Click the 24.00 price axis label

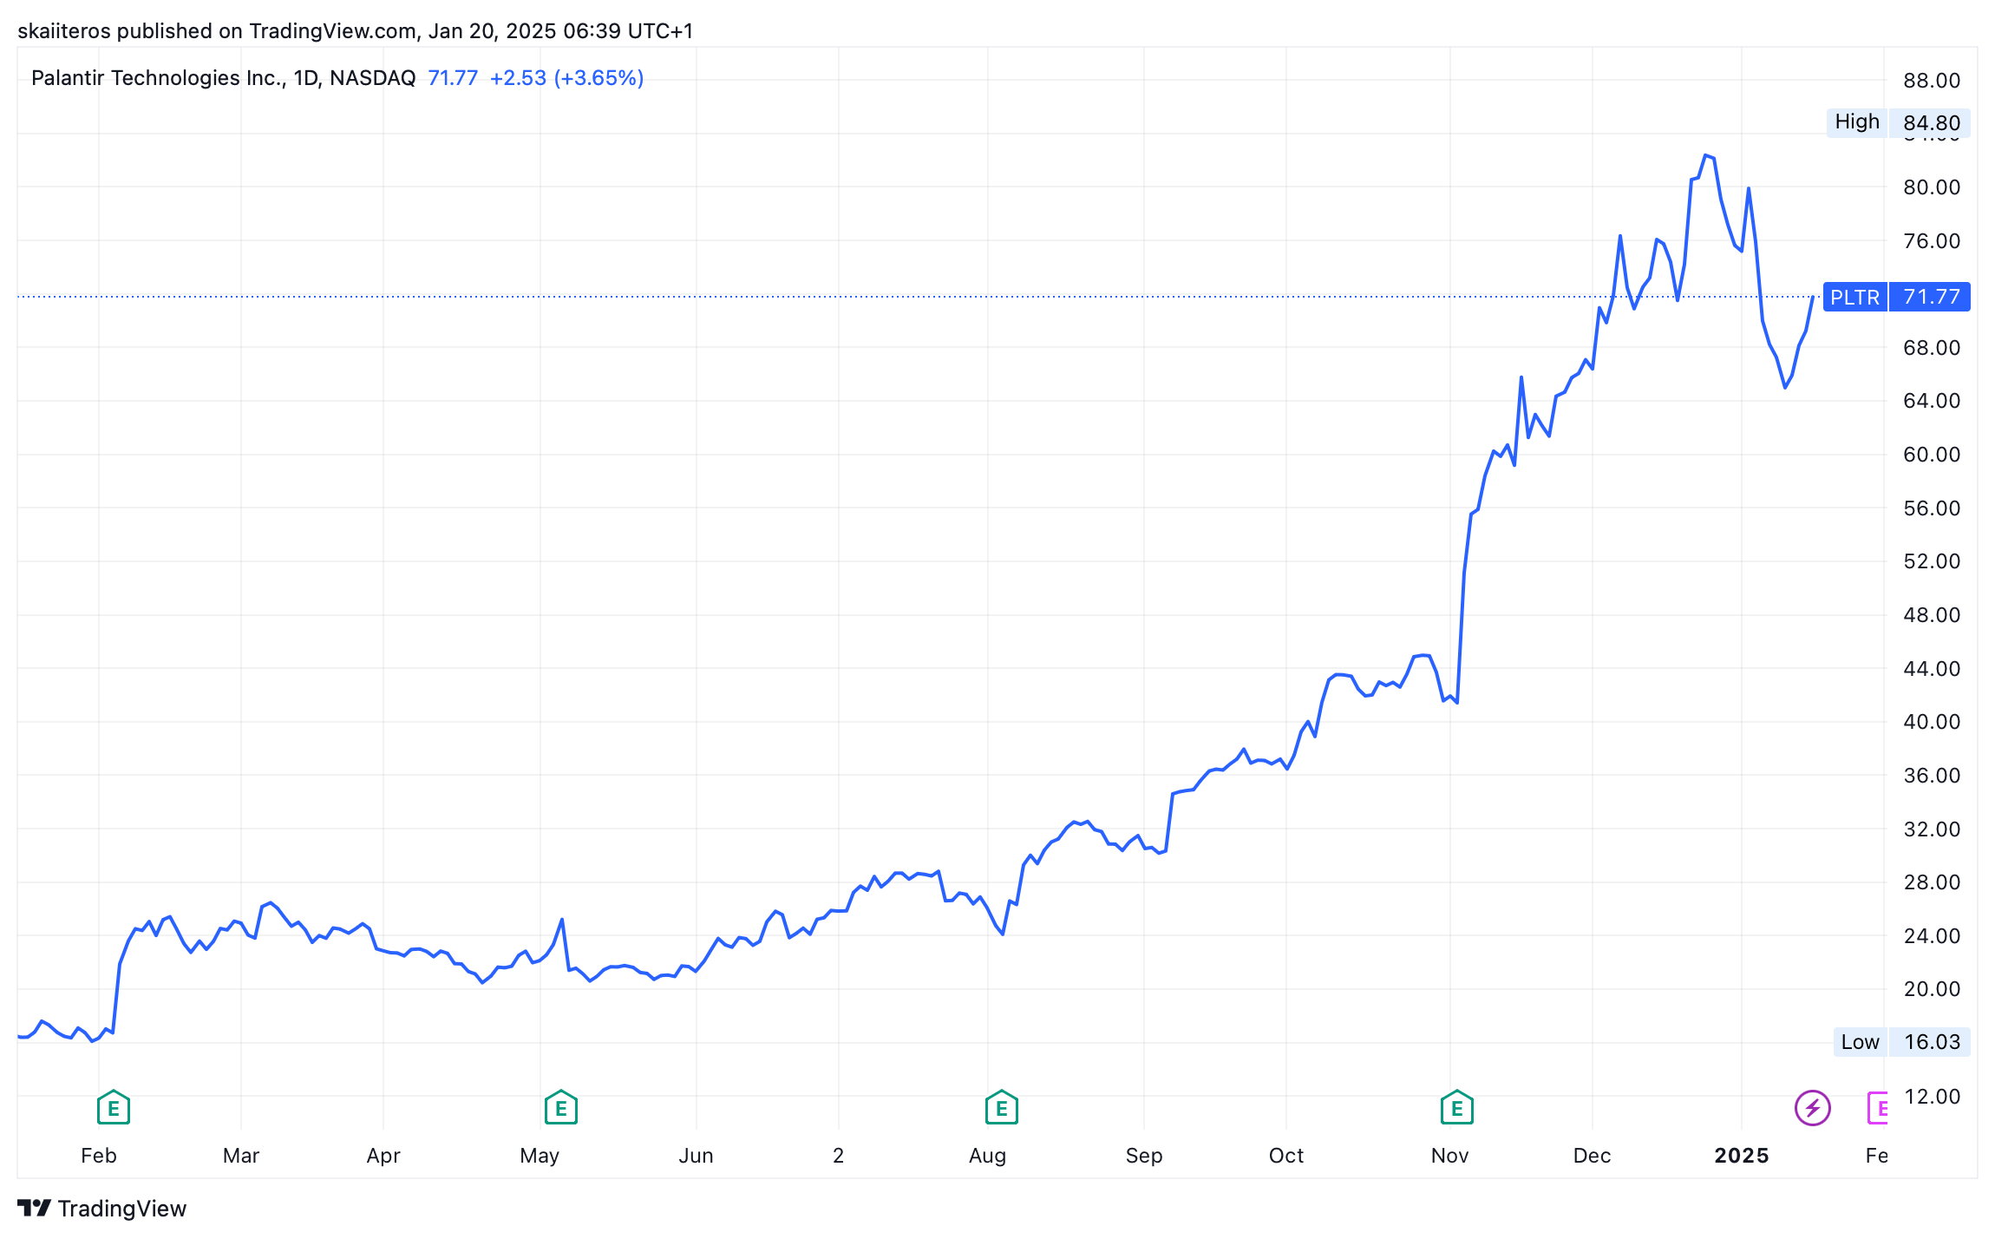(x=1932, y=936)
